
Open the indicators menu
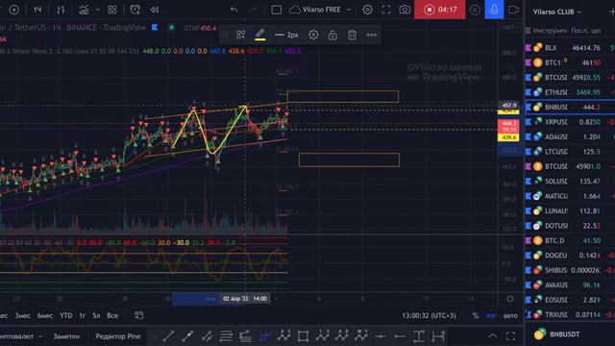84,10
